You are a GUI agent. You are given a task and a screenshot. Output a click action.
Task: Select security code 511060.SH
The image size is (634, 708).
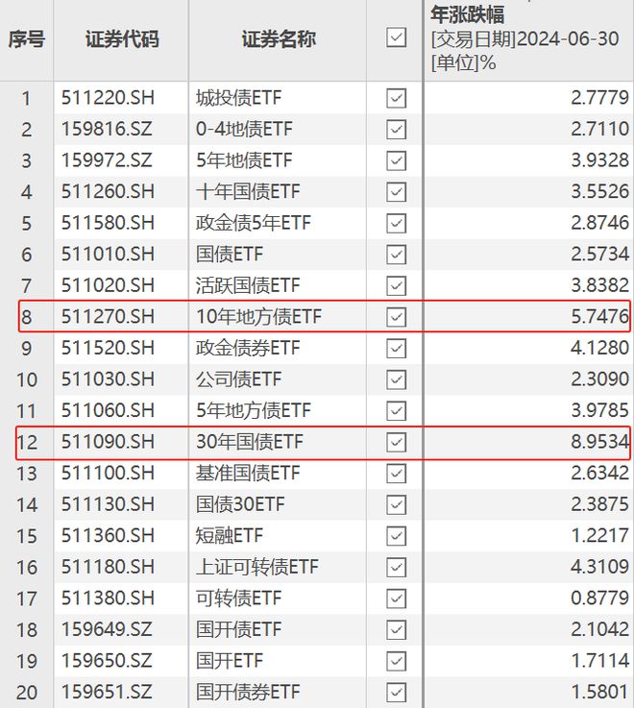[x=108, y=410]
